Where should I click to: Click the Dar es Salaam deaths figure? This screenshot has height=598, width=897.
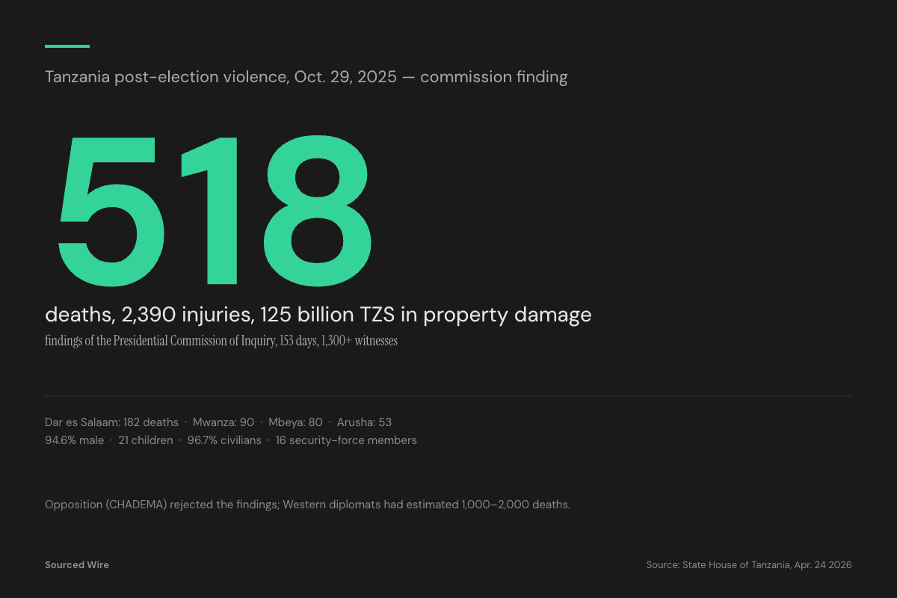click(112, 422)
